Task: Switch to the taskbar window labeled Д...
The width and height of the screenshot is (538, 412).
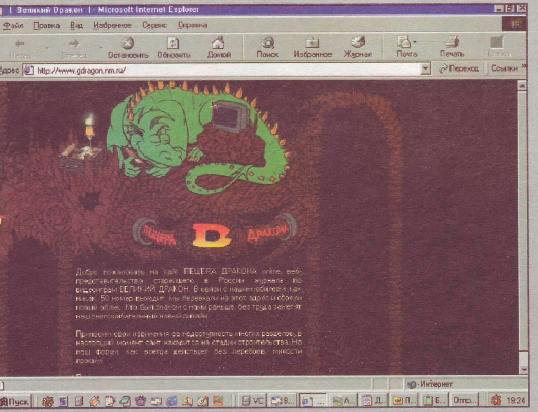Action: coord(374,400)
